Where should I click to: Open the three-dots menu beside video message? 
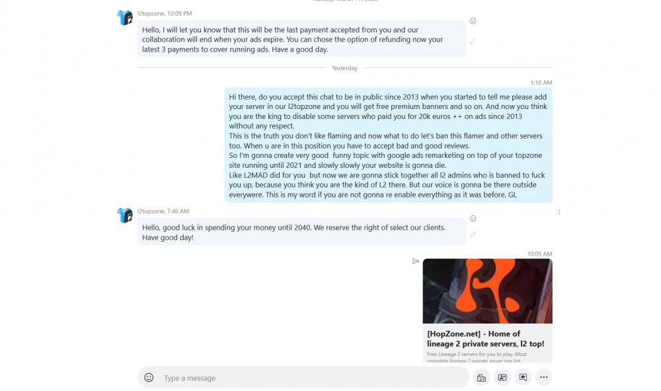[x=544, y=378]
